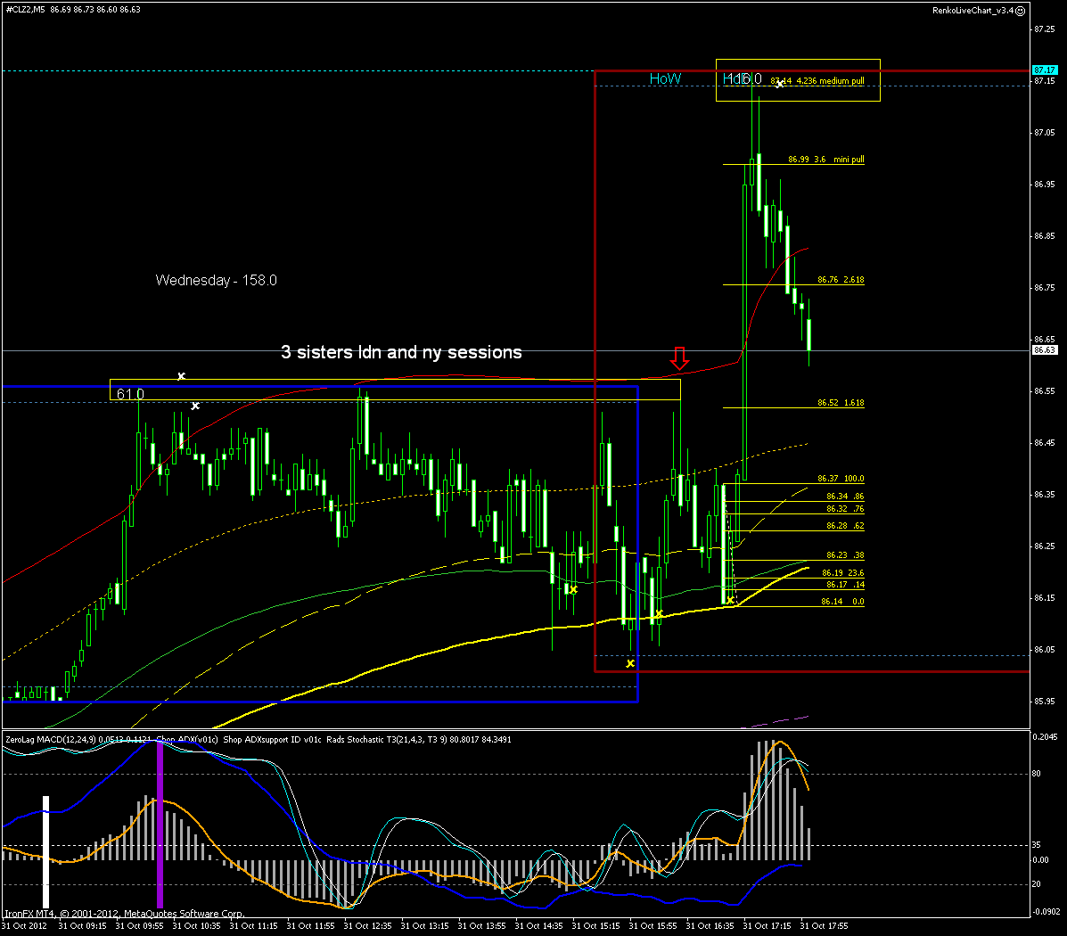The height and width of the screenshot is (936, 1067).
Task: Click the '61.0' label in the yellow box
Action: [x=130, y=394]
